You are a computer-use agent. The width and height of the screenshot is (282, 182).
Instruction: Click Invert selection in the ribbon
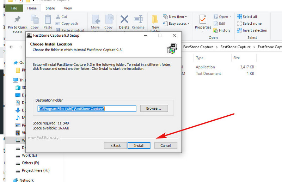pyautogui.click(x=252, y=30)
